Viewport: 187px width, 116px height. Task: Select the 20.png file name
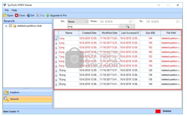tap(62, 84)
